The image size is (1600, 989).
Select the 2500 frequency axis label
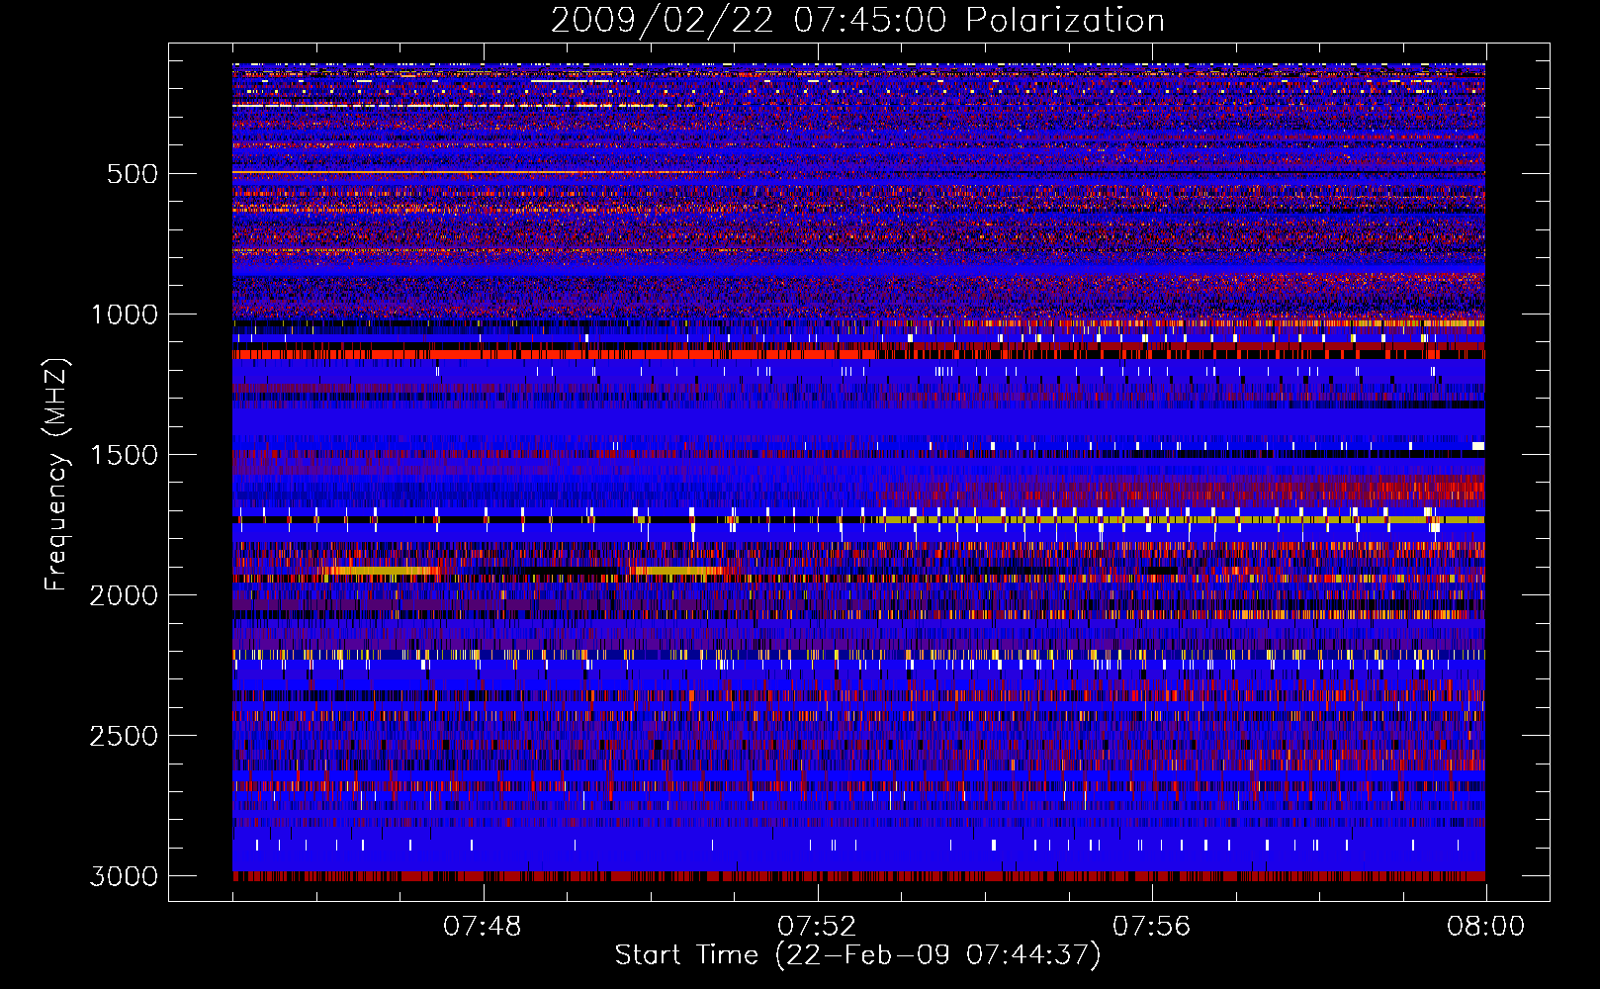[125, 736]
